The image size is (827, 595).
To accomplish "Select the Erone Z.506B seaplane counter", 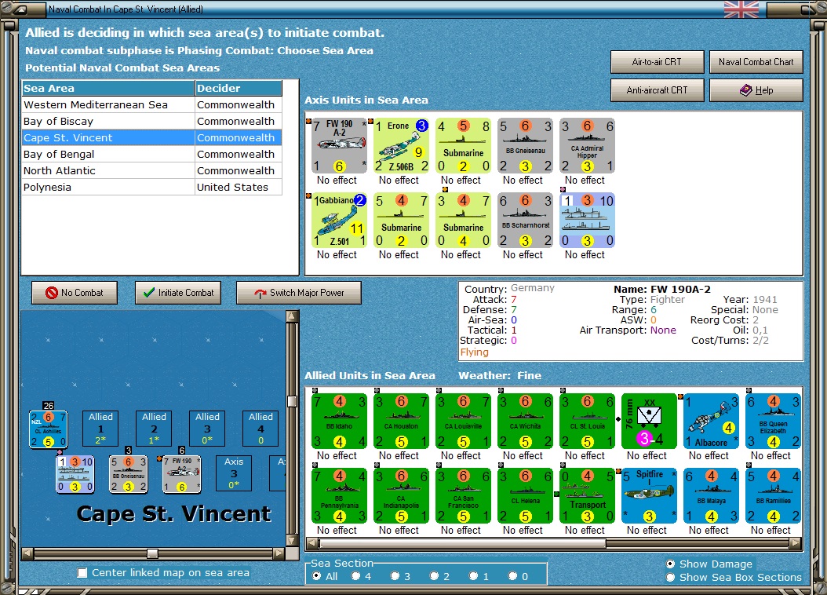I will pyautogui.click(x=402, y=145).
